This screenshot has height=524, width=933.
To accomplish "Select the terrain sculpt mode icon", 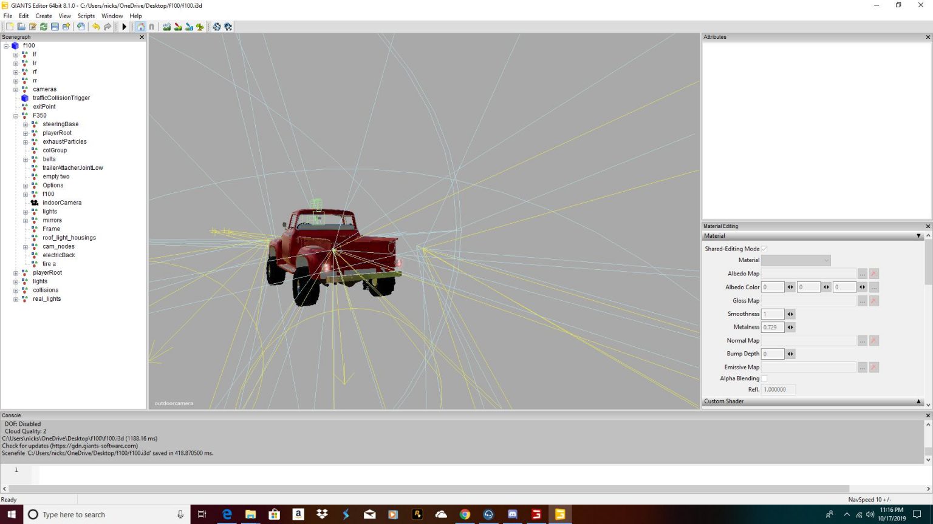I will (166, 27).
